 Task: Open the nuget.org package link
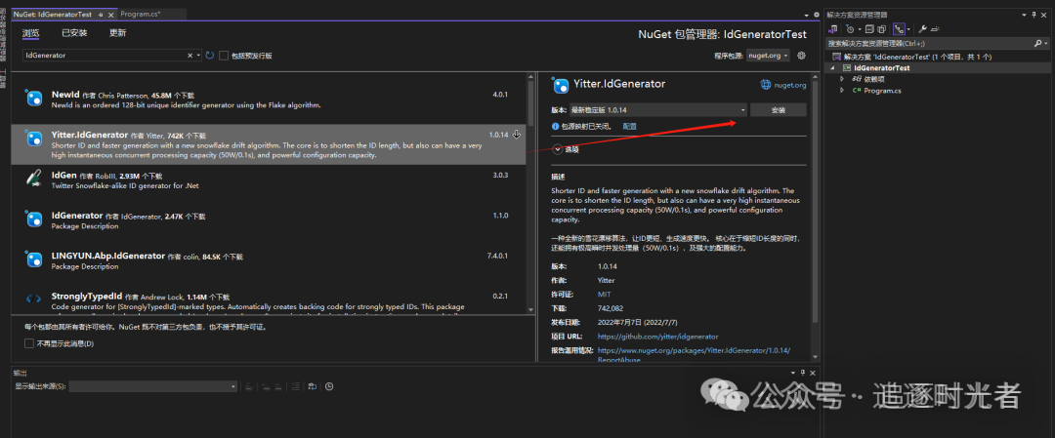click(790, 85)
